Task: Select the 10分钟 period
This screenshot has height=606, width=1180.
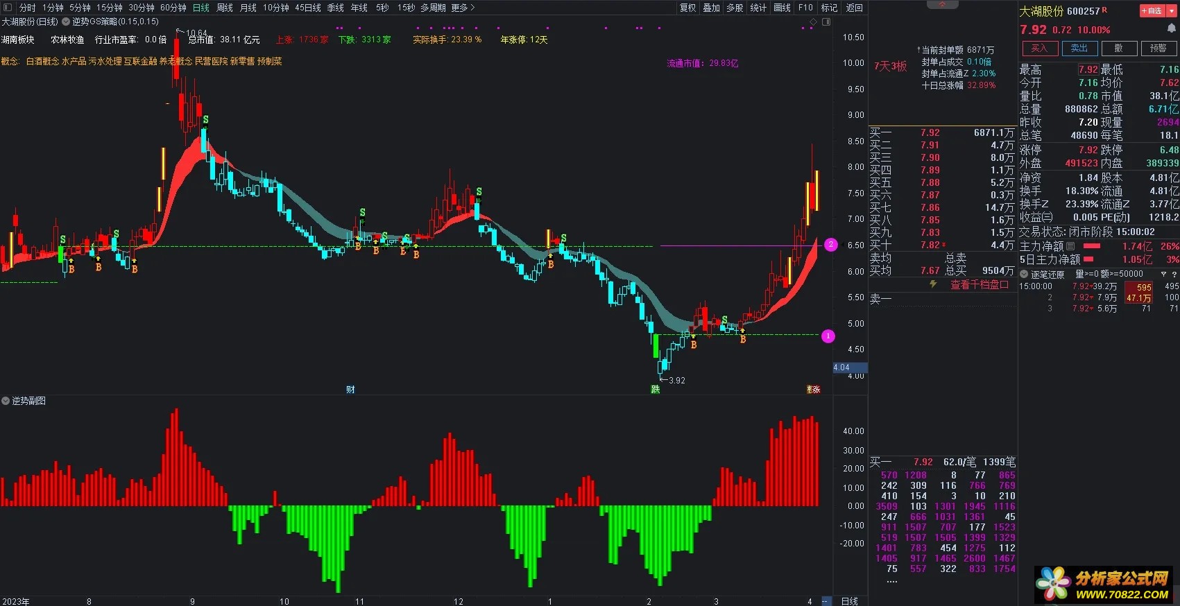Action: (275, 8)
